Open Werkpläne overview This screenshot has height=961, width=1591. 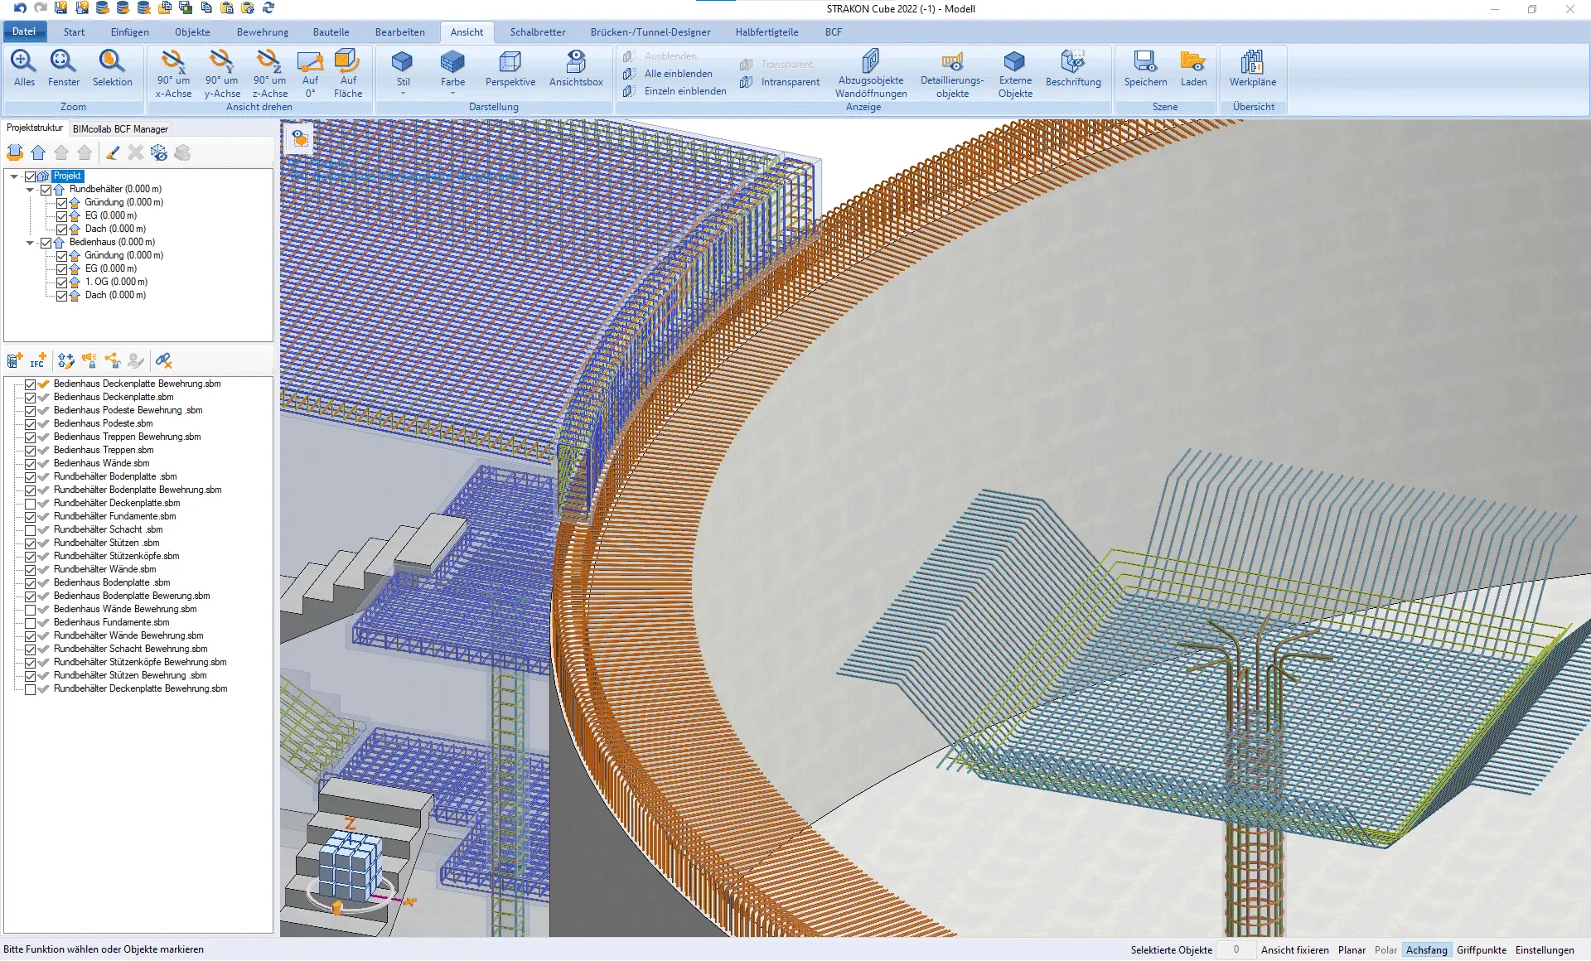1252,68
